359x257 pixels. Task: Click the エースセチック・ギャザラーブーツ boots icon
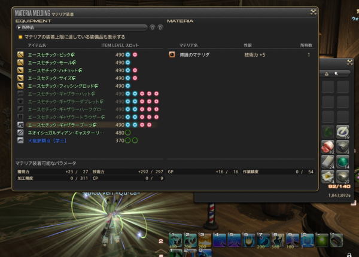pyautogui.click(x=20, y=124)
